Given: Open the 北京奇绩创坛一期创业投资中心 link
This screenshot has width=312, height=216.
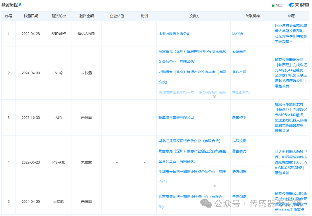Looking at the screenshot, I should pos(190,202).
